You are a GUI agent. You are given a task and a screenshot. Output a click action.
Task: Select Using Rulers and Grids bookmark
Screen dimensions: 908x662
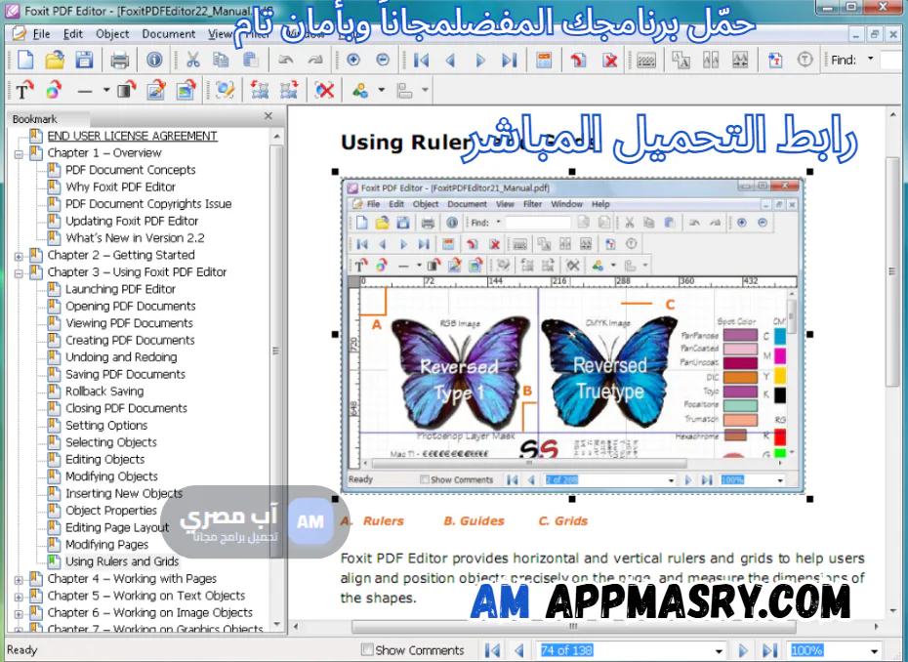pyautogui.click(x=122, y=561)
